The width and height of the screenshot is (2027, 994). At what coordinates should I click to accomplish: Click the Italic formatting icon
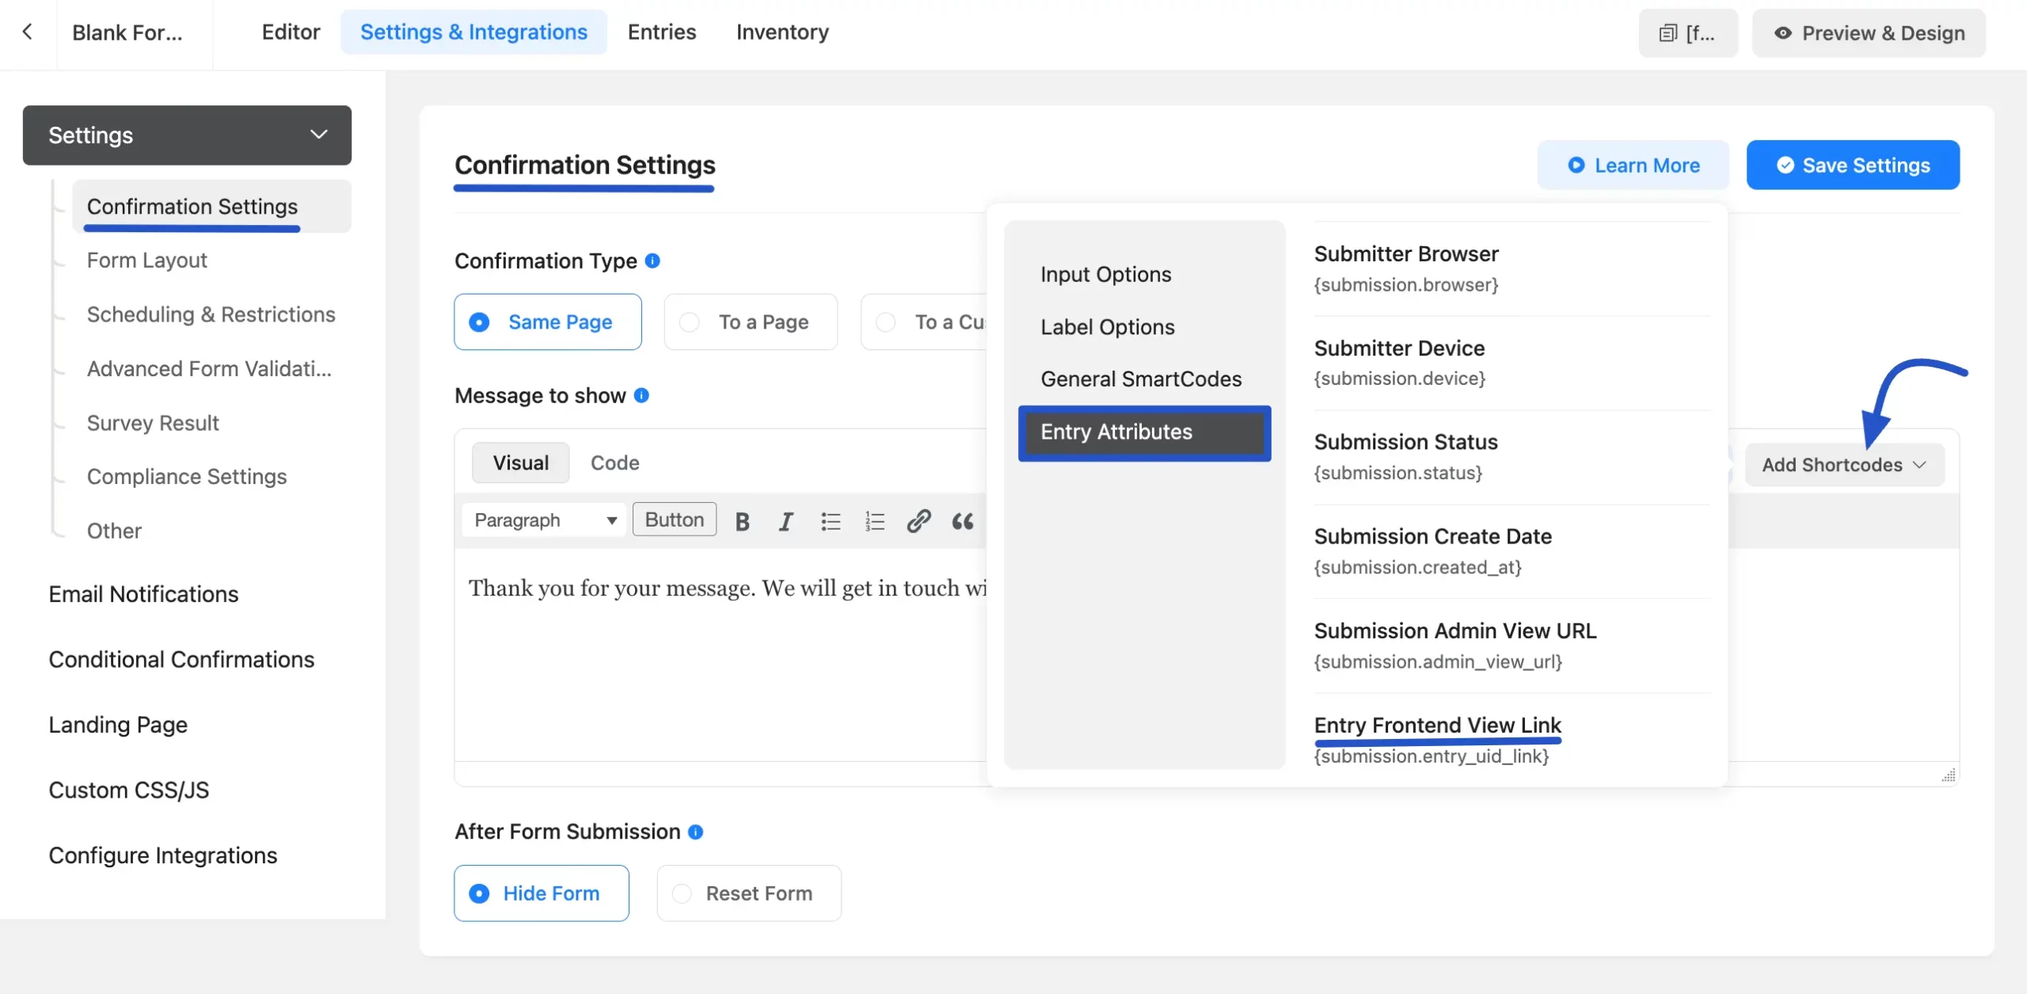pos(785,521)
